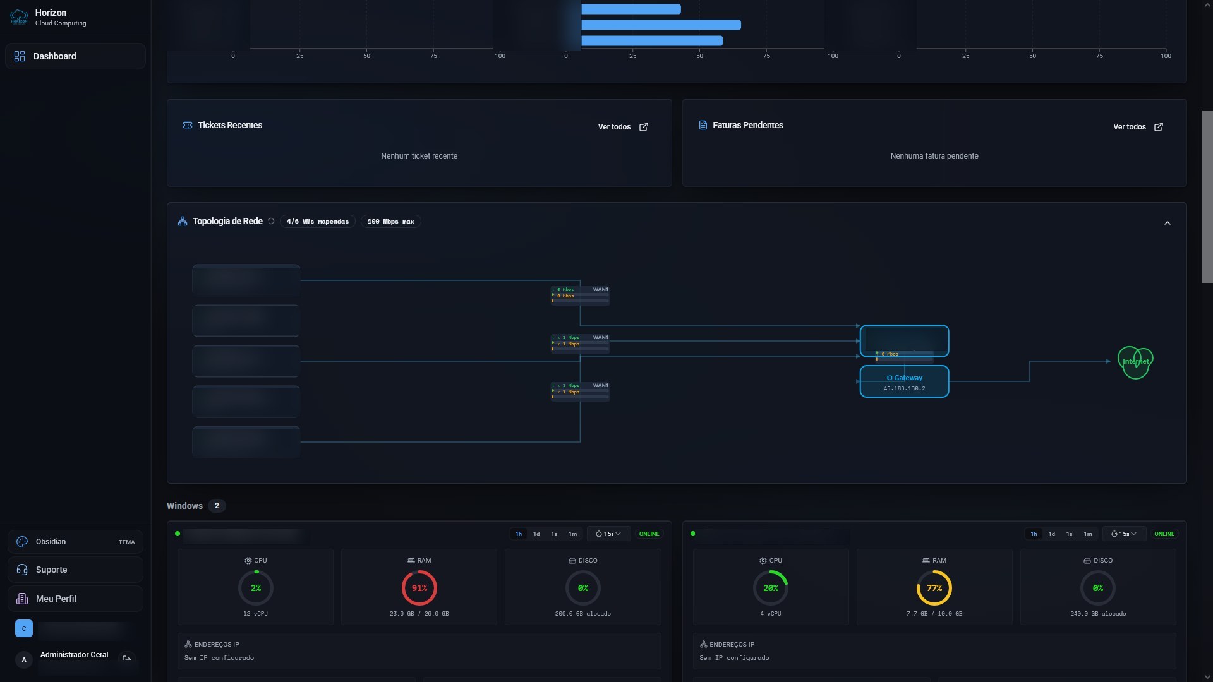The image size is (1213, 682).
Task: Open 15s refresh dropdown on second VM
Action: 1124,534
